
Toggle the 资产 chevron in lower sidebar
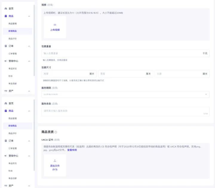click(29, 186)
